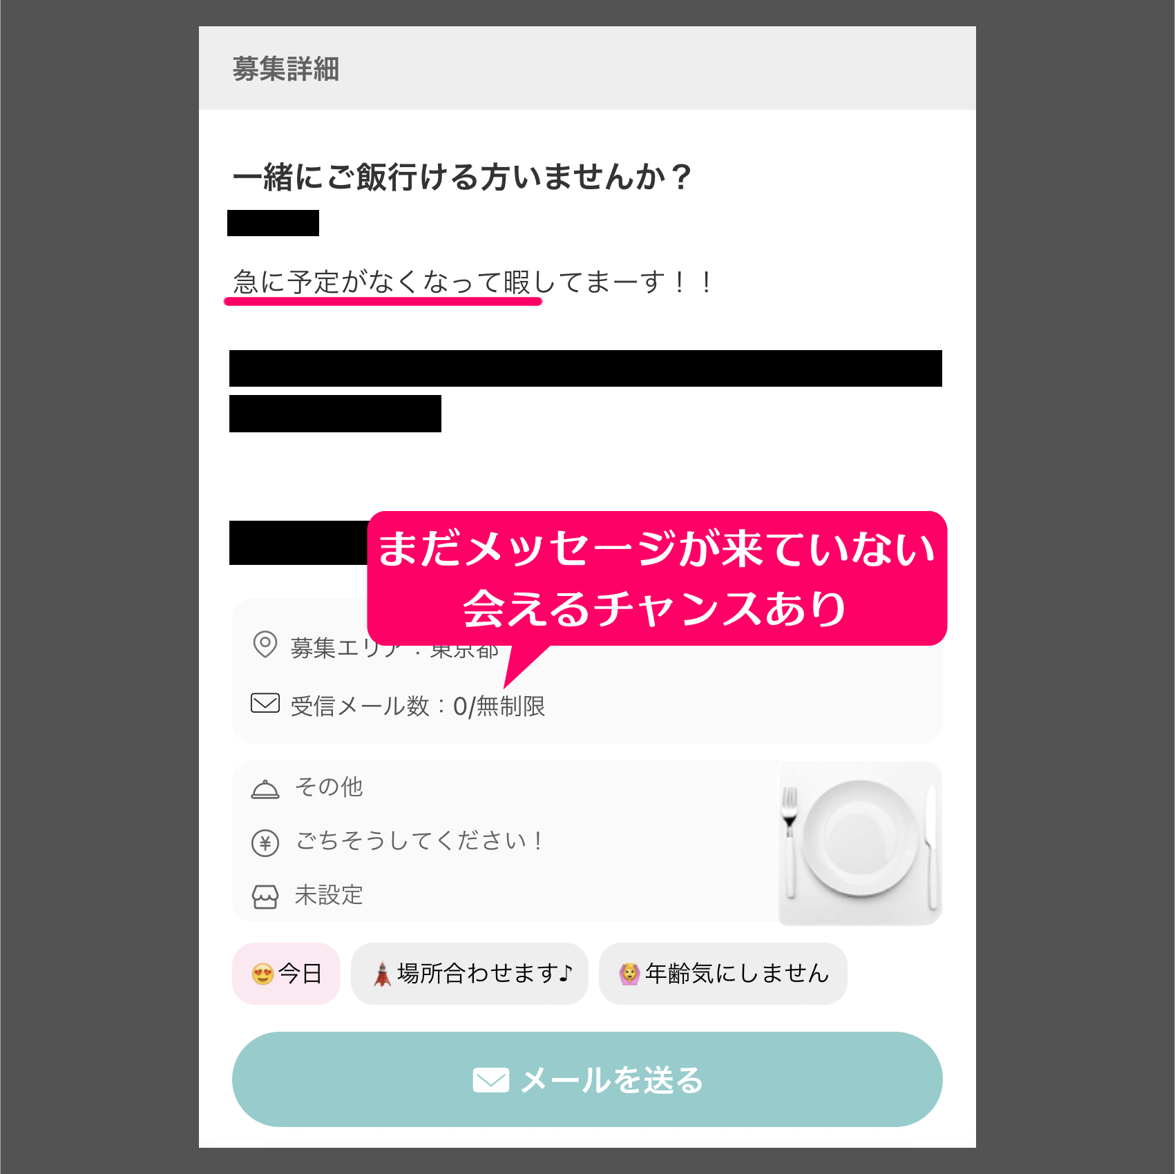Click the cloche dish icon beside その他
Viewport: 1175px width, 1174px height.
265,789
